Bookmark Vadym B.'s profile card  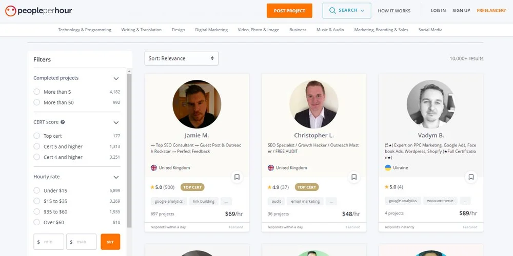tap(471, 177)
